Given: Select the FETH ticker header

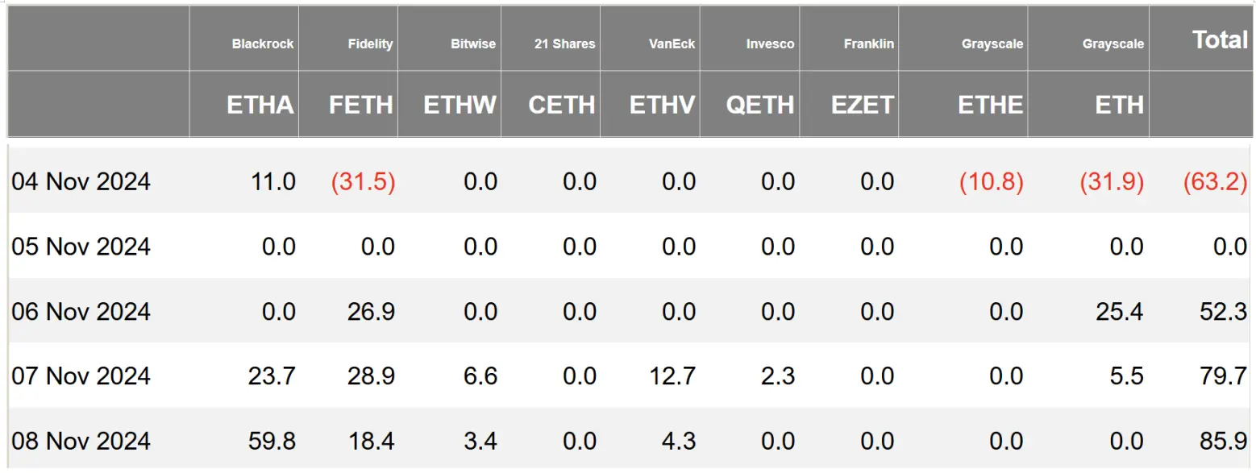Looking at the screenshot, I should point(361,105).
